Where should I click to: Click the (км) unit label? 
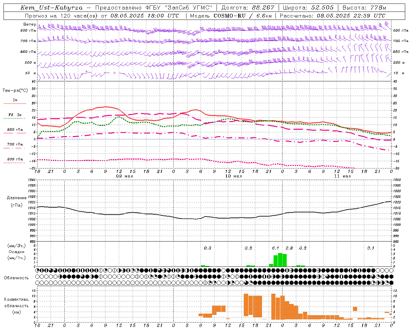point(17,312)
